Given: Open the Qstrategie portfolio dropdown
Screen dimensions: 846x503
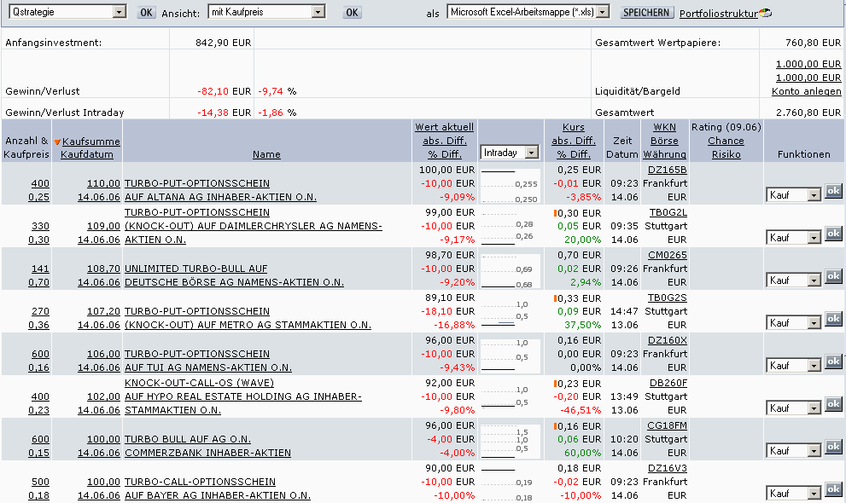Looking at the screenshot, I should 119,12.
